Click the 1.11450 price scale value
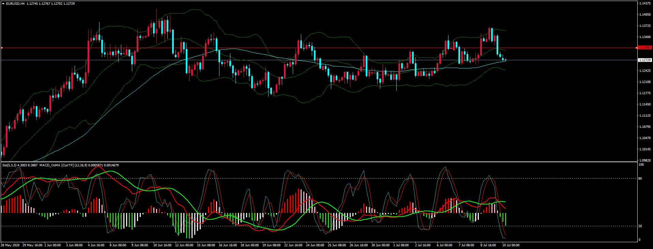The height and width of the screenshot is (249, 653). [645, 104]
